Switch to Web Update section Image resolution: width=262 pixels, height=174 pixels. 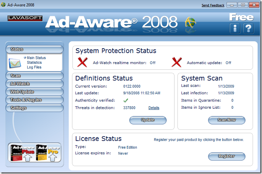[34, 92]
